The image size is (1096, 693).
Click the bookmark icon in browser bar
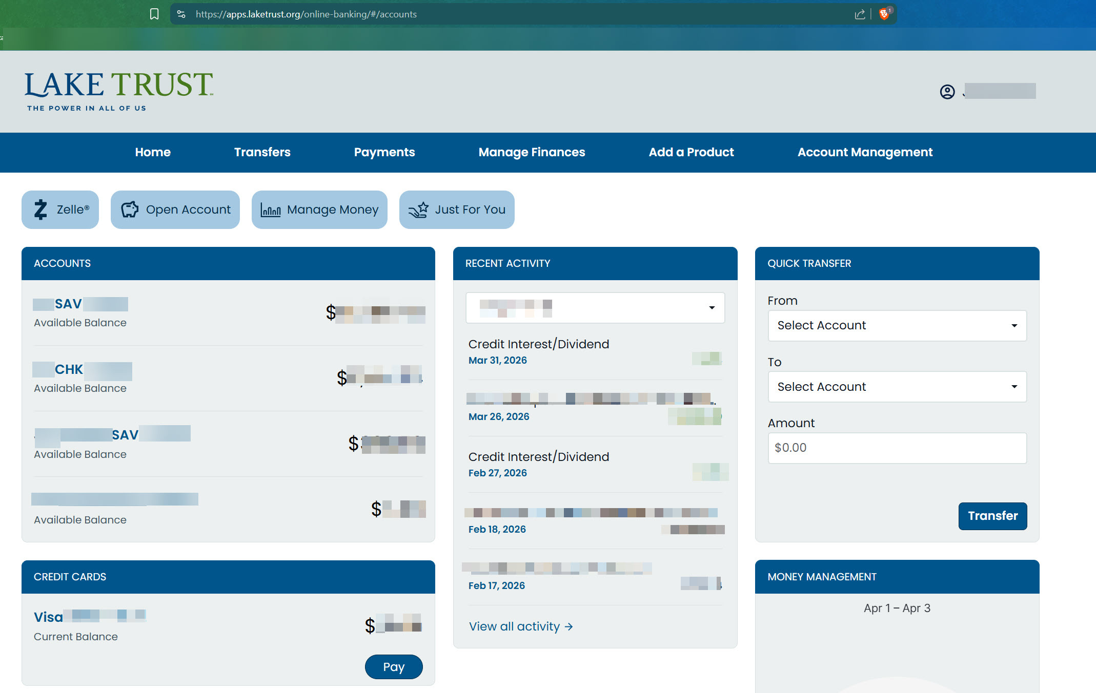(x=154, y=14)
